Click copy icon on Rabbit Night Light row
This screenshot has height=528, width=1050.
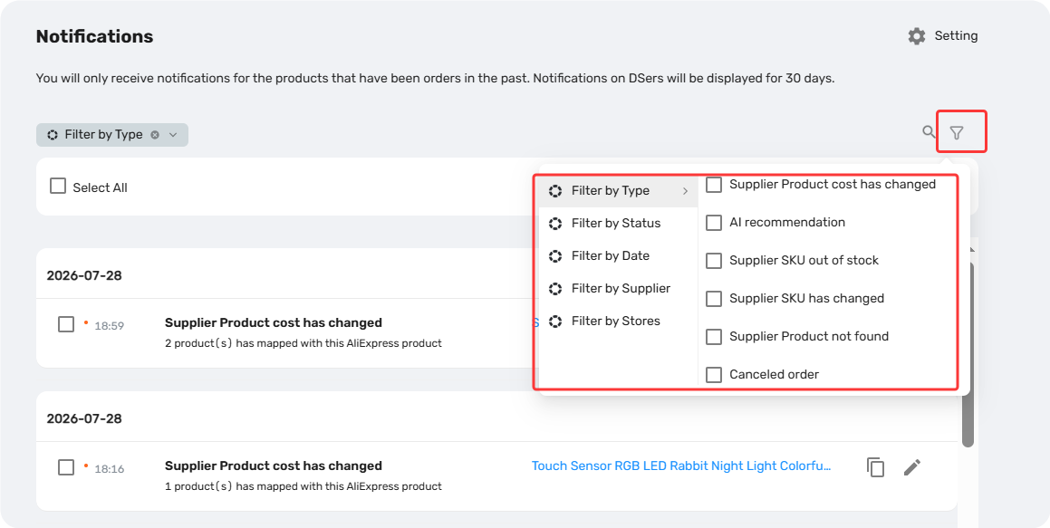pyautogui.click(x=875, y=467)
